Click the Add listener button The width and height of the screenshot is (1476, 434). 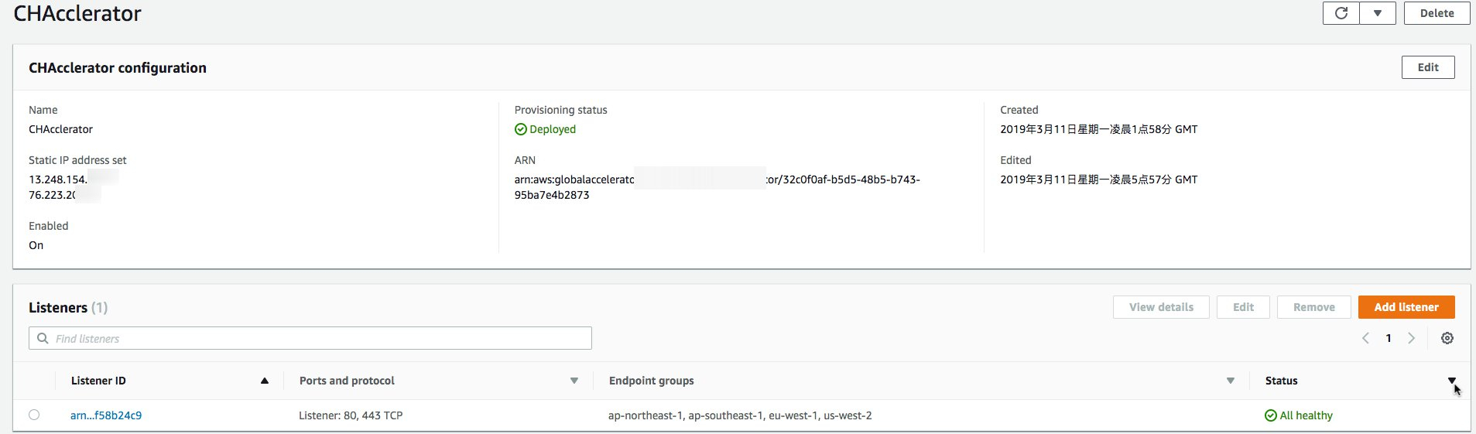point(1406,307)
